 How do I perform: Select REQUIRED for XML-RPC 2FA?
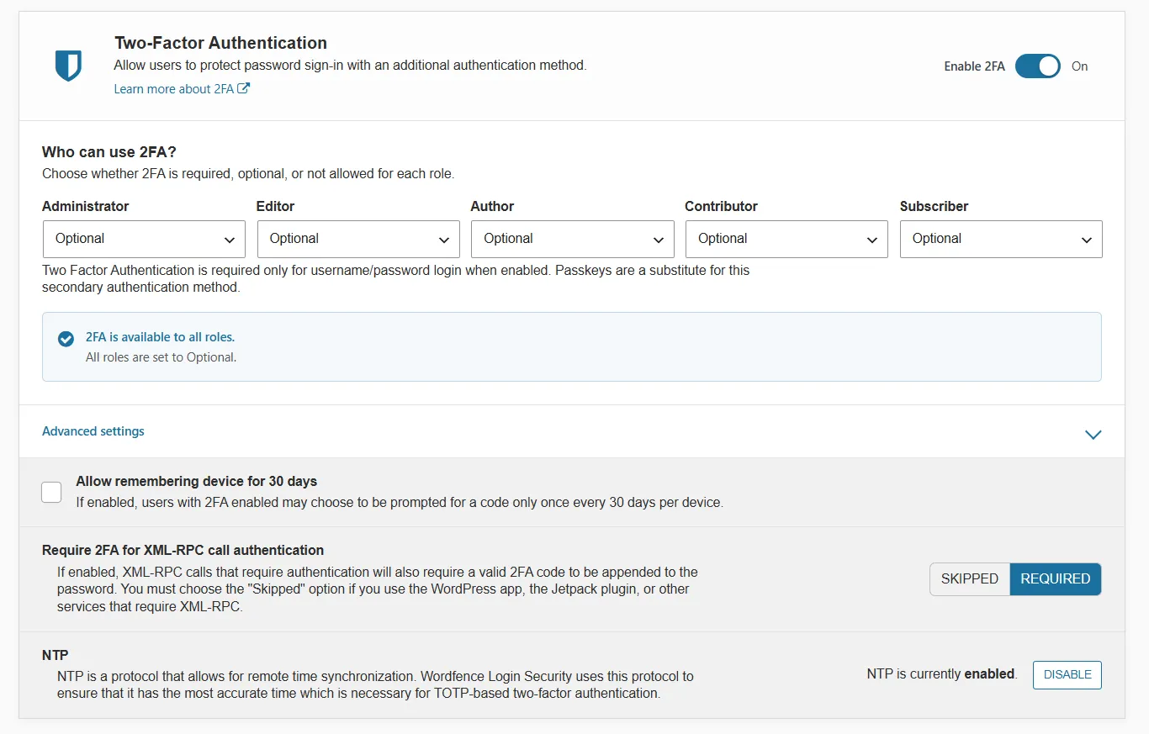pyautogui.click(x=1055, y=578)
